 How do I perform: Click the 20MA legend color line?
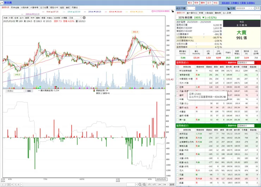pos(85,12)
